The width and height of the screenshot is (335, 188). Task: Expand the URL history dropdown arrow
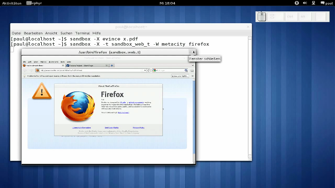click(x=145, y=70)
